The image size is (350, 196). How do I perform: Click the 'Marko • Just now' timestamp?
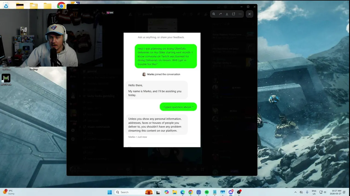[138, 137]
